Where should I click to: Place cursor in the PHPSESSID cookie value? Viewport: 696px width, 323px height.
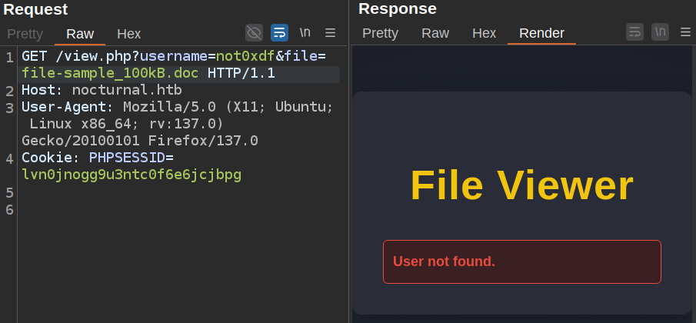131,175
